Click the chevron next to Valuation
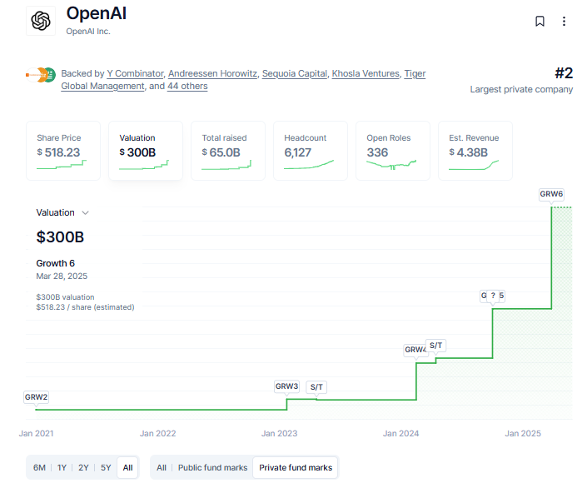 (86, 212)
